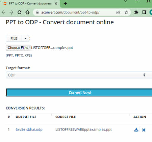152x142 pixels.
Task: Click the Target format label
Action: [18, 68]
